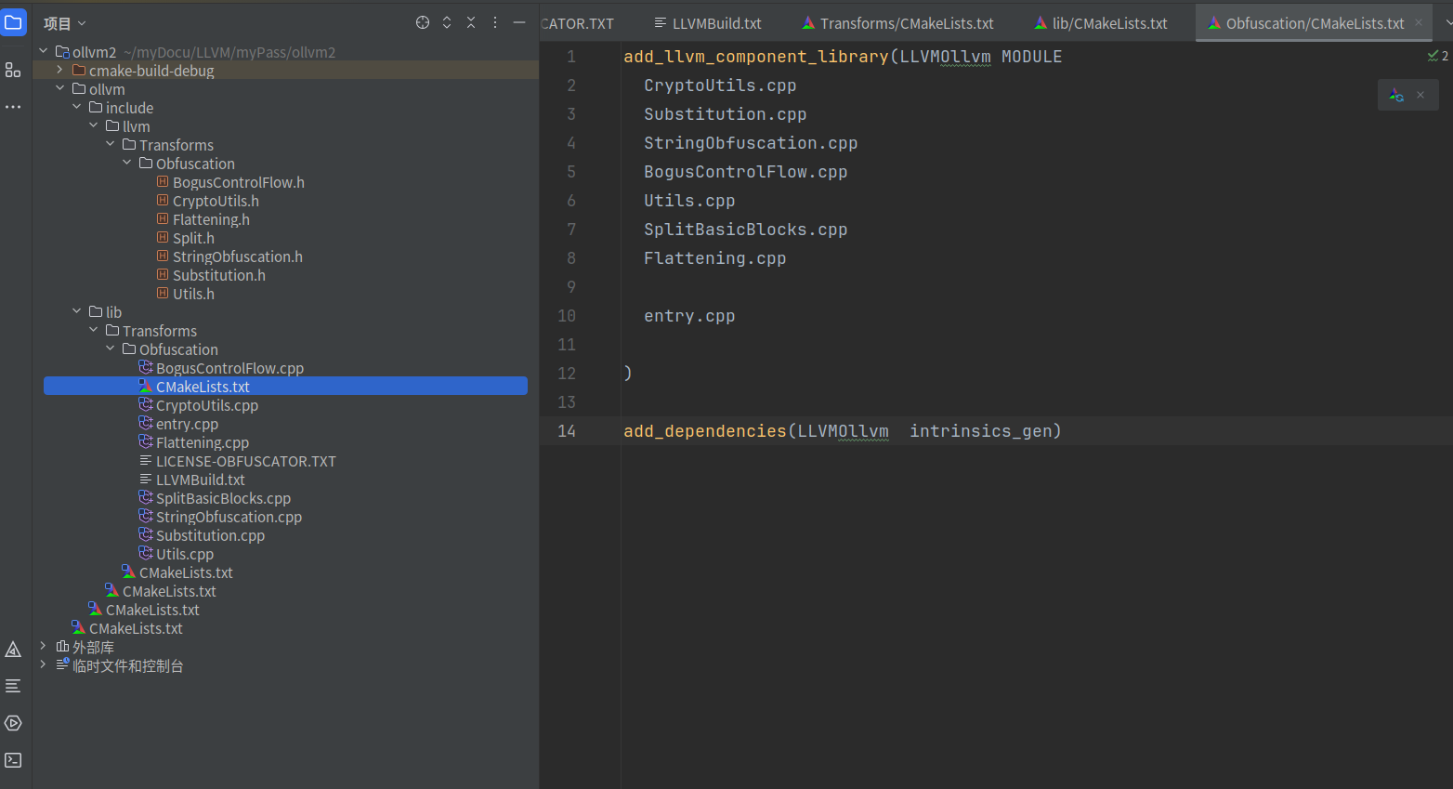Open entry.cpp in the project tree
This screenshot has width=1453, height=789.
point(187,424)
